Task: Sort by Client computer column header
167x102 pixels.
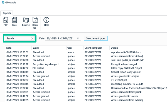Action: point(97,48)
